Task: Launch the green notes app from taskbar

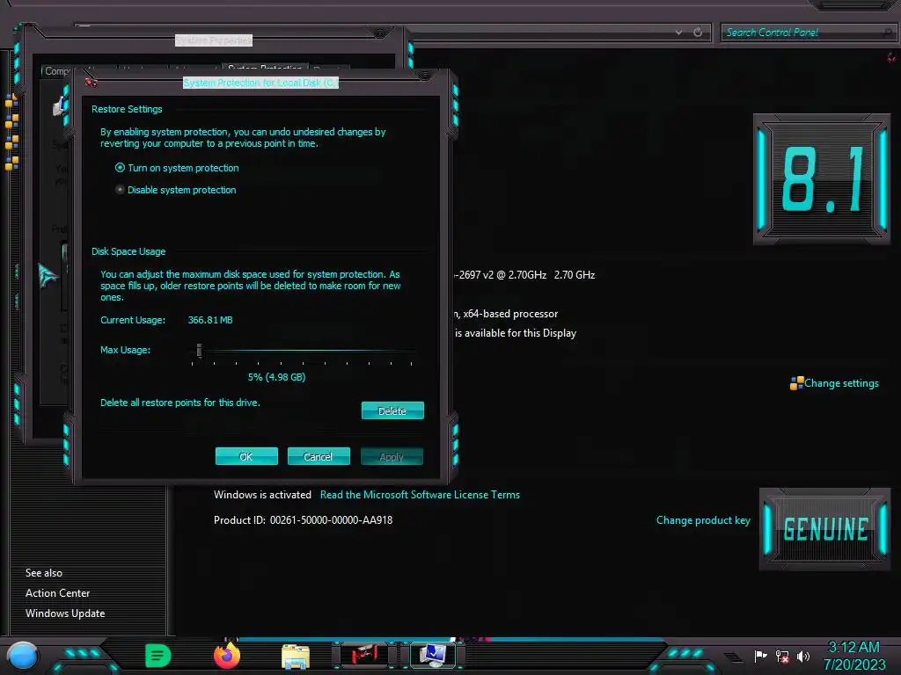Action: 158,656
